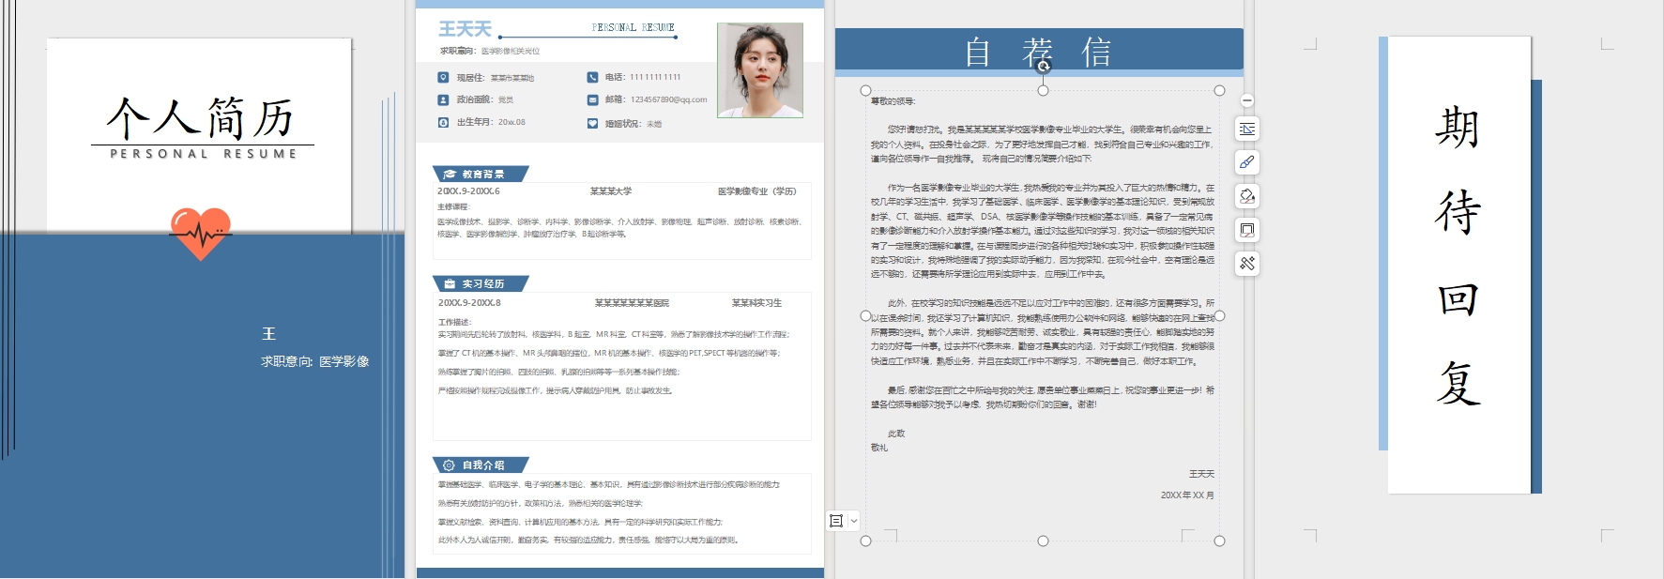
Task: Select the format painter brush icon
Action: click(x=1247, y=162)
